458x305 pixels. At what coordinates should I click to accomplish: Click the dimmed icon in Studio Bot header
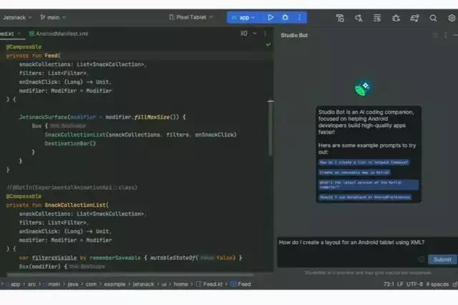pos(435,35)
